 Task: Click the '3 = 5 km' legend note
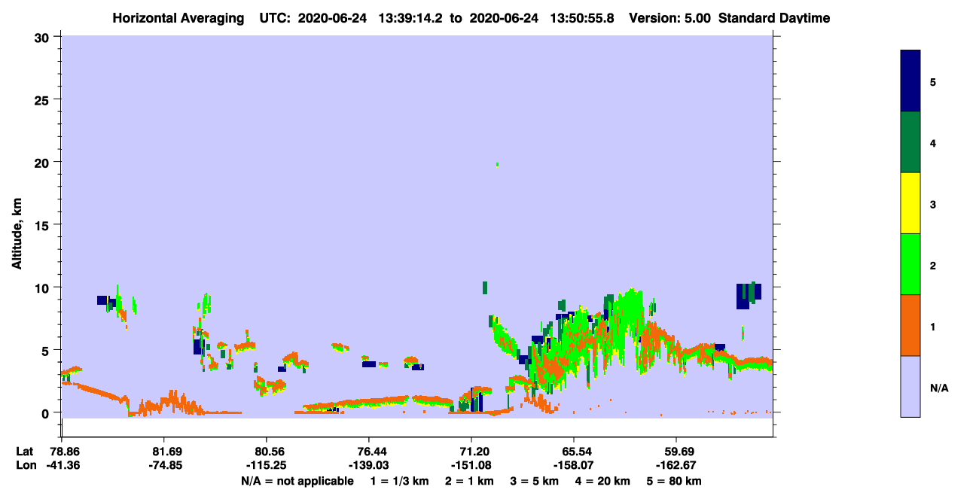[535, 481]
